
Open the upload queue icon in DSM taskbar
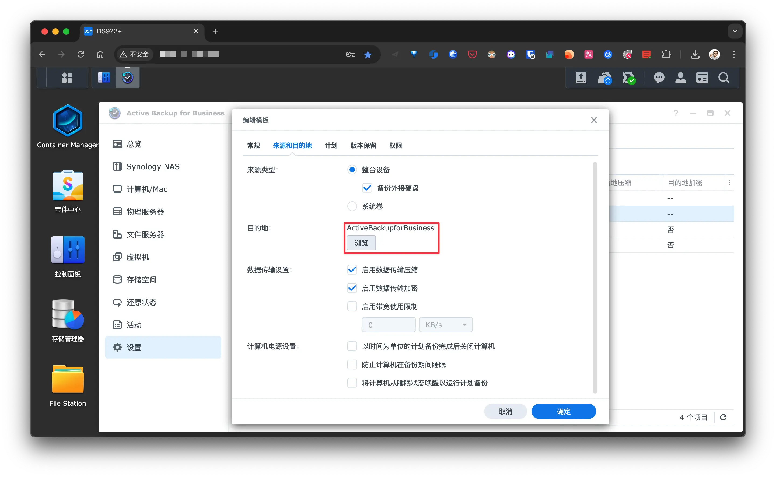(581, 78)
